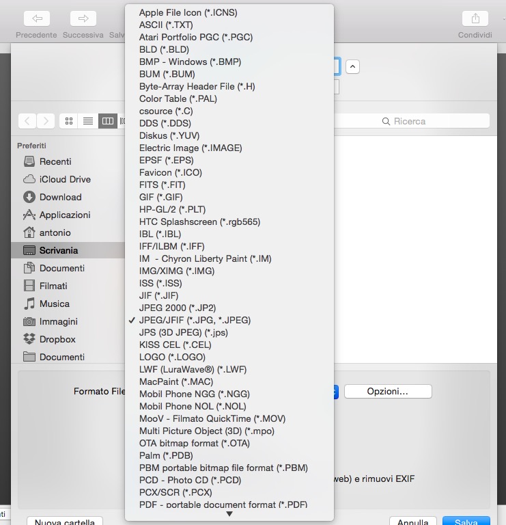Choose Atari Portfolio PGC format
Viewport: 506px width, 525px height.
(x=229, y=37)
